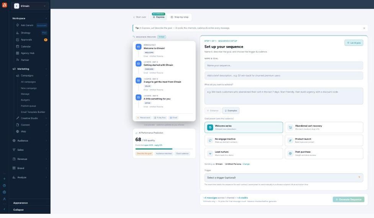Click the What do you want to achieve textarea
This screenshot has width=374, height=218.
click(x=284, y=96)
